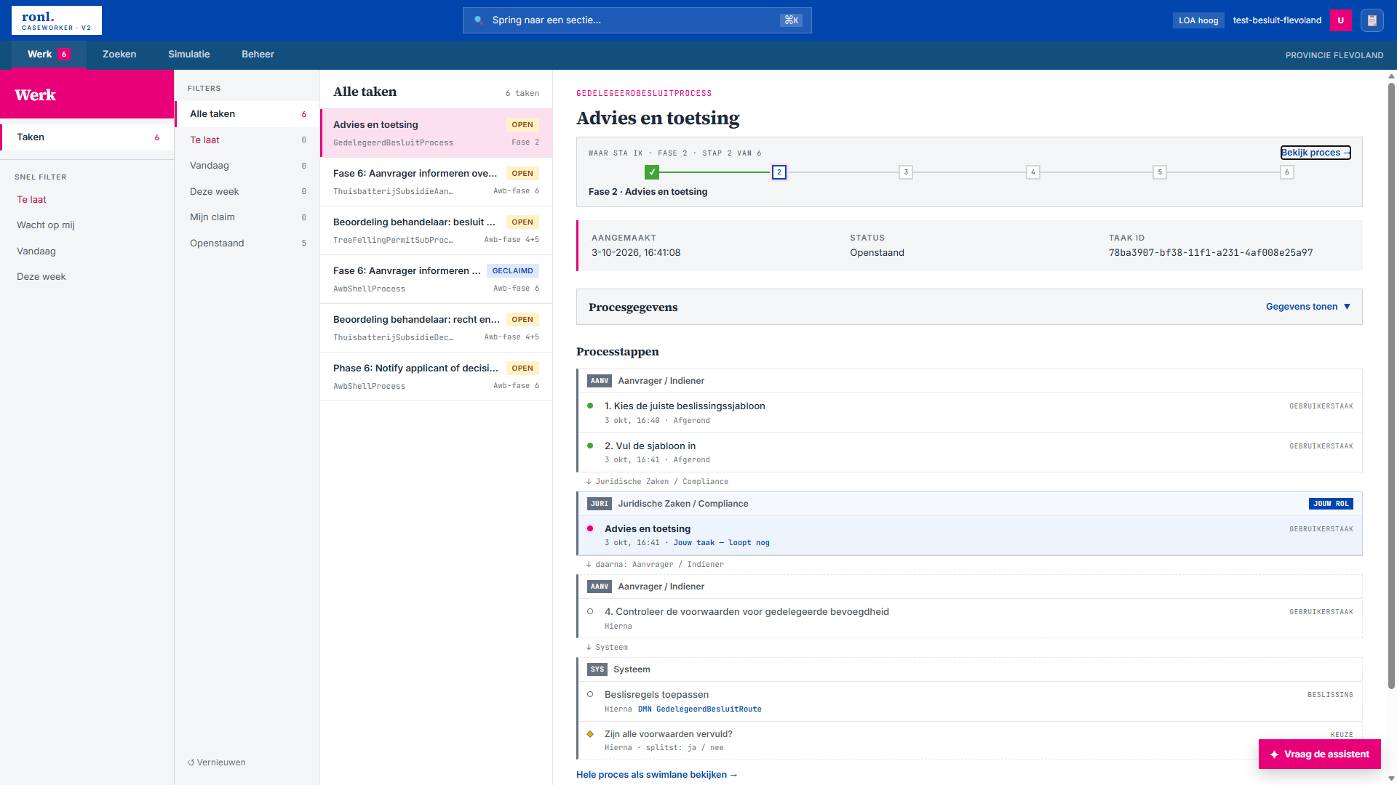This screenshot has height=785, width=1397.
Task: Select step 2 marker in process timeline
Action: (x=779, y=172)
